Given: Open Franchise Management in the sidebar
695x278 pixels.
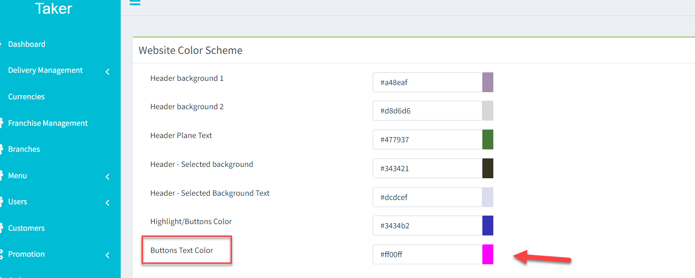Looking at the screenshot, I should click(48, 123).
